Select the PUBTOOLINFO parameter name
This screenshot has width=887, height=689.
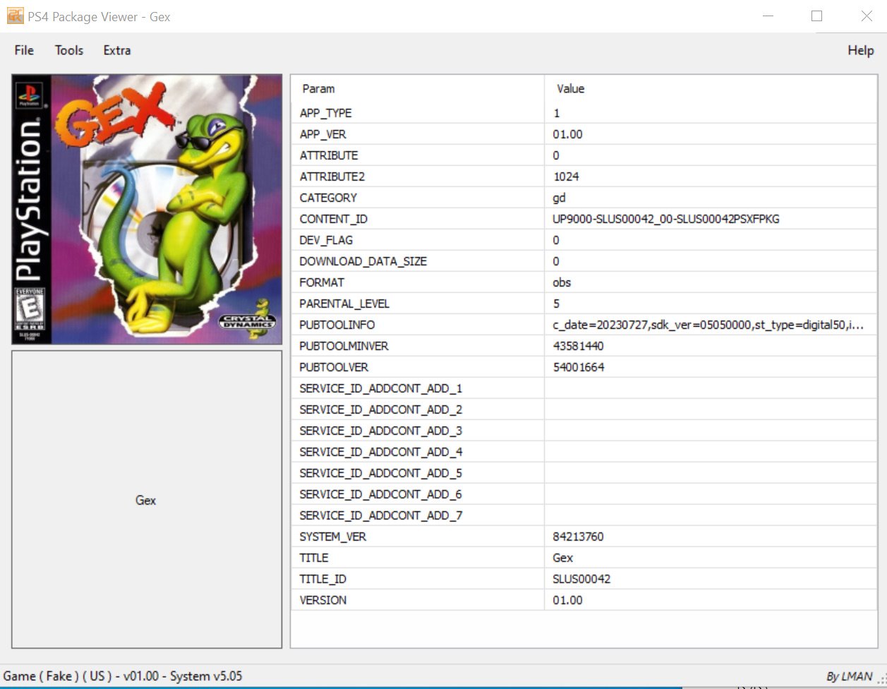click(x=337, y=325)
